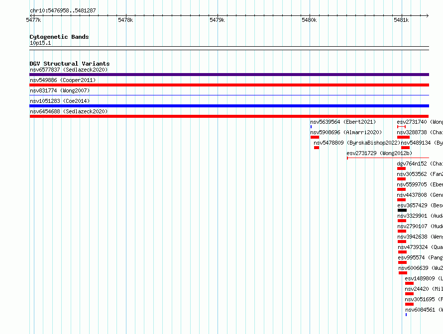Image resolution: width=443 pixels, height=334 pixels.
Task: Select red bar under nsv3942638
Action: pos(402,242)
